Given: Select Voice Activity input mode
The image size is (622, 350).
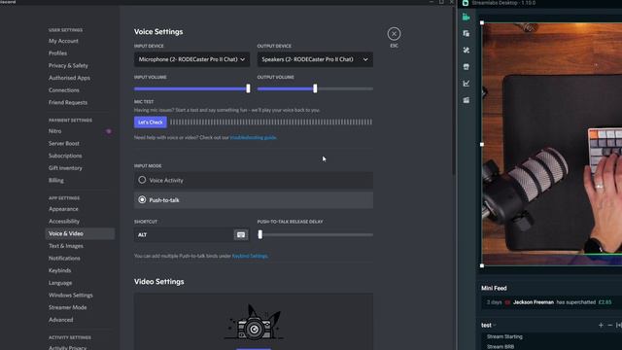Looking at the screenshot, I should [254, 180].
